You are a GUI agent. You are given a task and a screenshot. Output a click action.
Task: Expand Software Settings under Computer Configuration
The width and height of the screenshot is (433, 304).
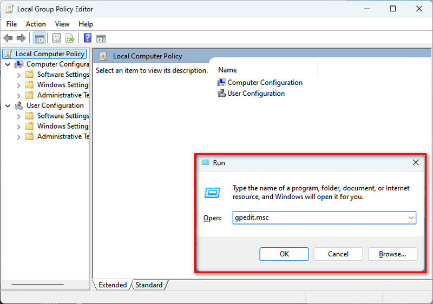[18, 75]
